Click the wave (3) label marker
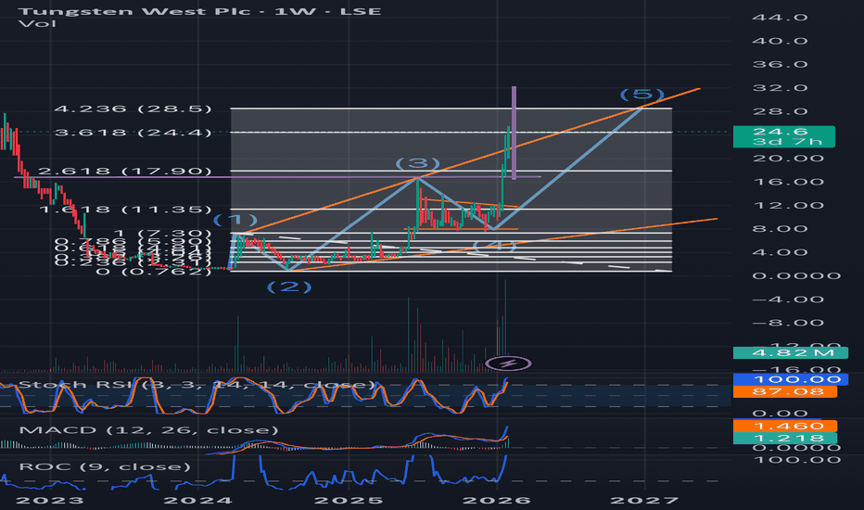 click(x=418, y=163)
